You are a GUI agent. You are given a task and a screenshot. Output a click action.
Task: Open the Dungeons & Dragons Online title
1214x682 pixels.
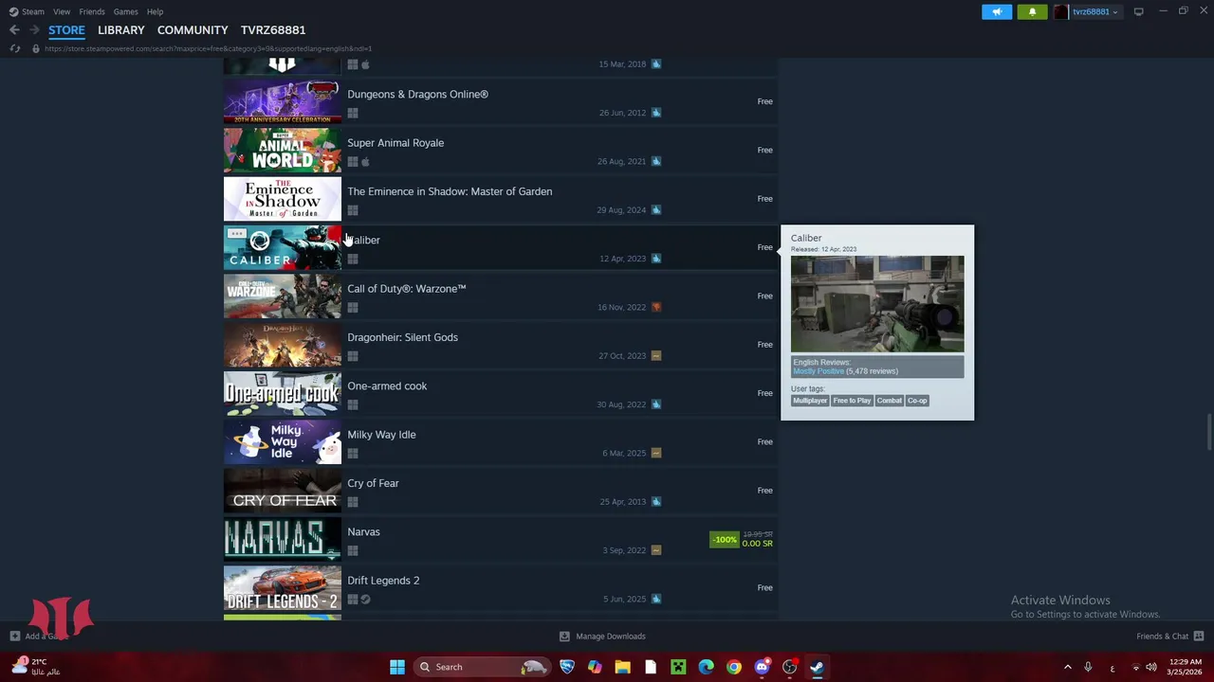pyautogui.click(x=417, y=95)
